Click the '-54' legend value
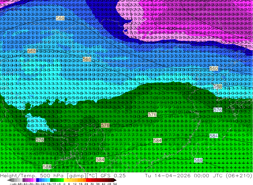 click(13, 184)
